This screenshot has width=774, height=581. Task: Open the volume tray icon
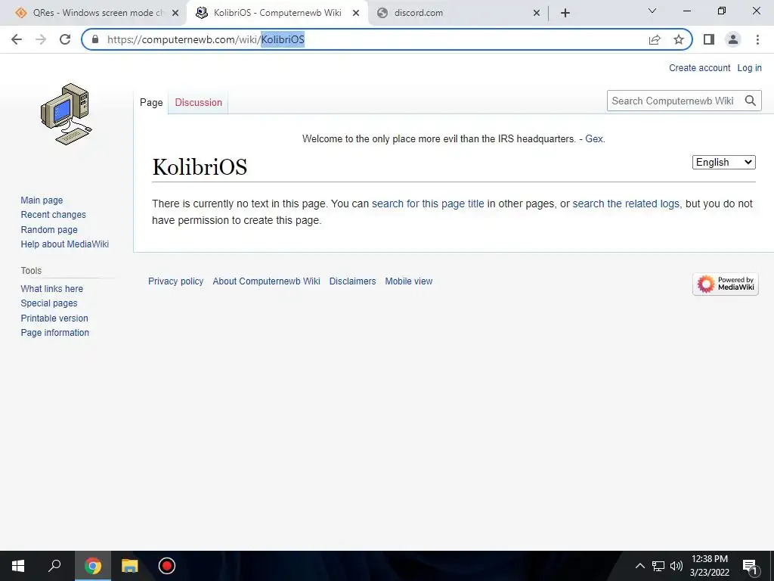676,566
